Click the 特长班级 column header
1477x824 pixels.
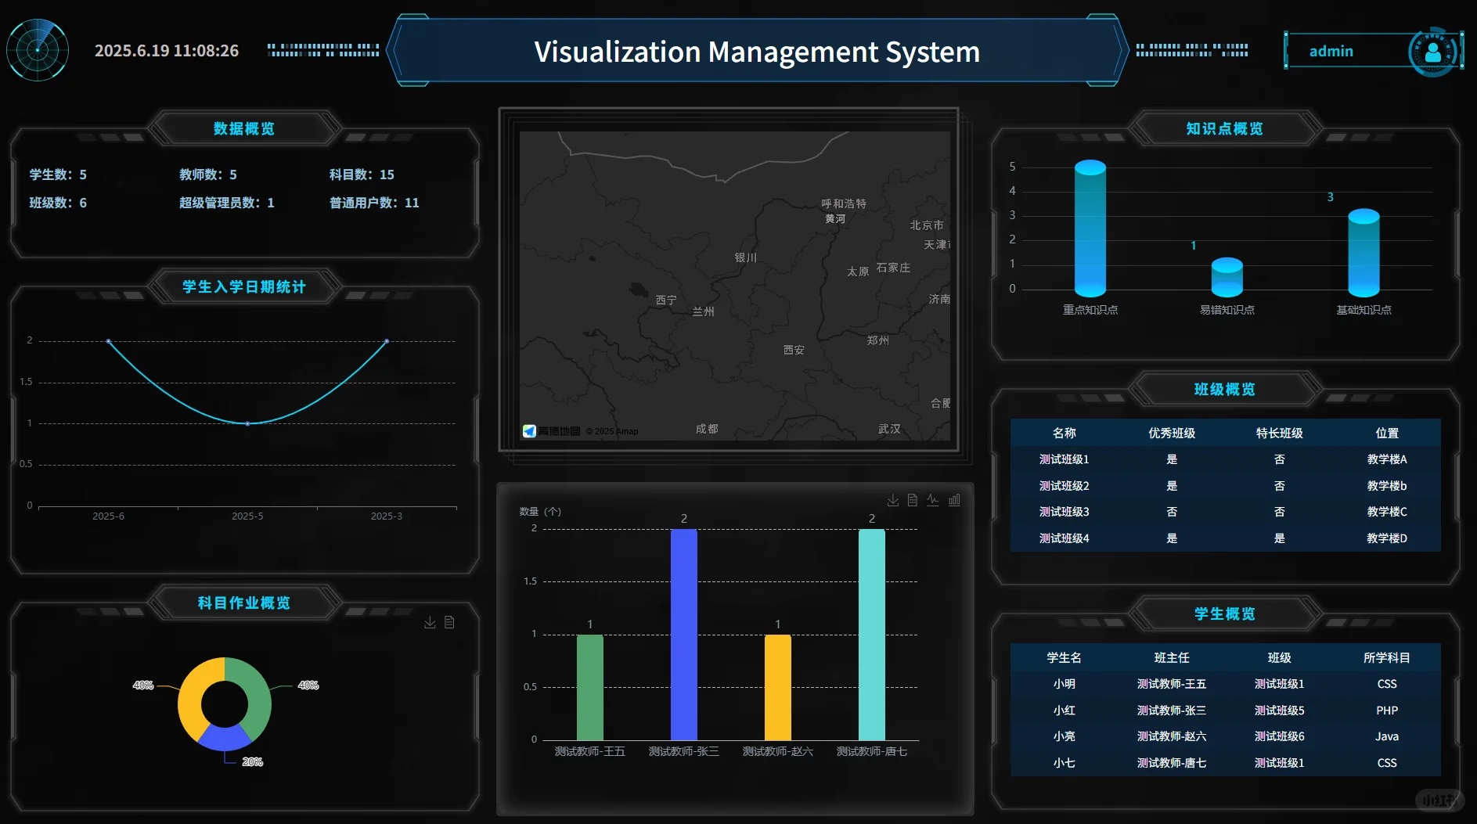[1279, 433]
